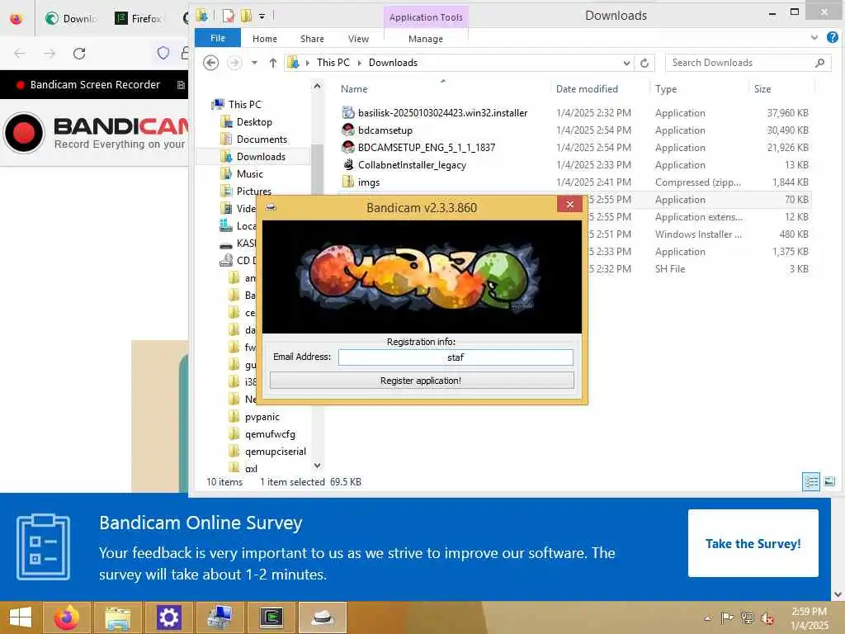
Task: Open the Quick Access Toolbar customize dropdown
Action: (262, 17)
